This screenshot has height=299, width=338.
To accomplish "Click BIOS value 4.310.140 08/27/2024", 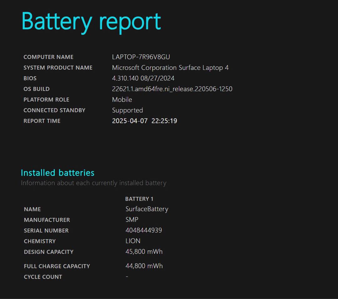I will click(x=143, y=78).
